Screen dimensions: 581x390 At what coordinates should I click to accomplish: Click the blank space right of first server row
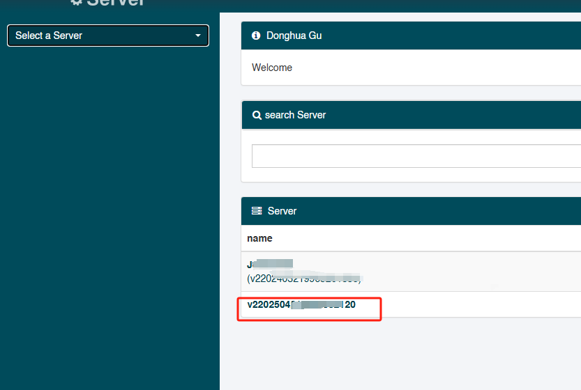(x=481, y=272)
